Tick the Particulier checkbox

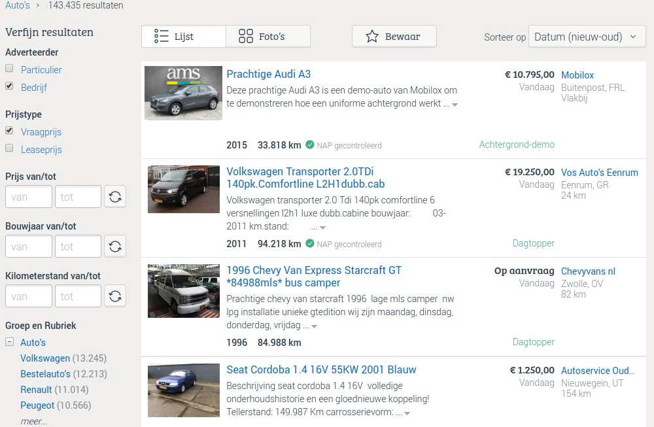(x=9, y=69)
